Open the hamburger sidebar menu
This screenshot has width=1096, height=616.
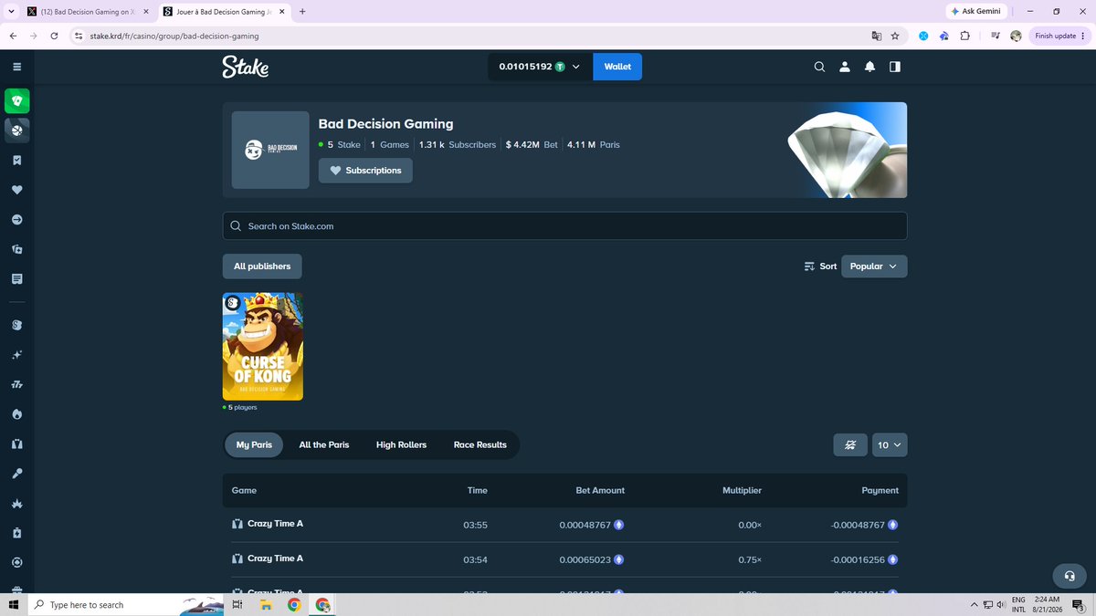pos(16,67)
